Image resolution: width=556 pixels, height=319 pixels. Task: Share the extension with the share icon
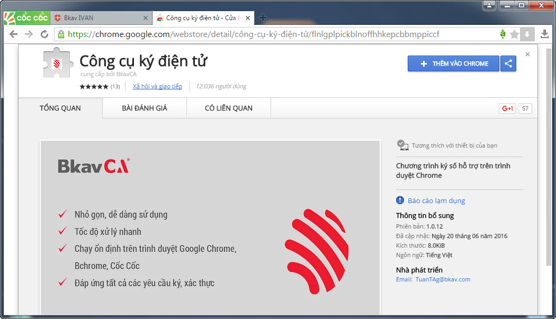(508, 63)
